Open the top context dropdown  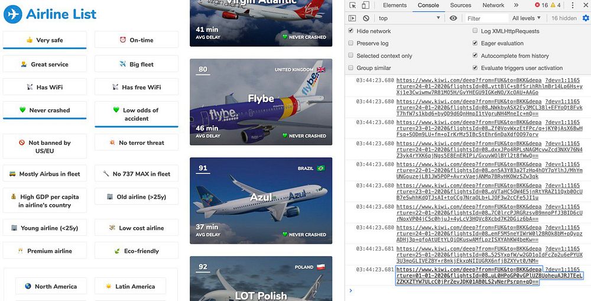coord(410,18)
